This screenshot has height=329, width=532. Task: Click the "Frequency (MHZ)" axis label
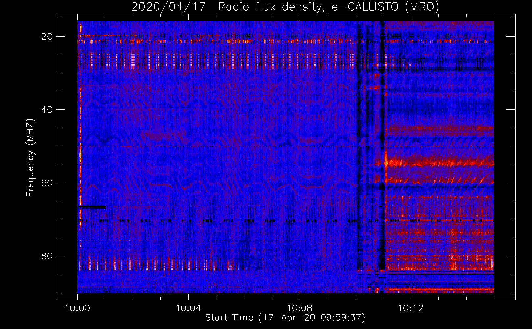pos(30,158)
